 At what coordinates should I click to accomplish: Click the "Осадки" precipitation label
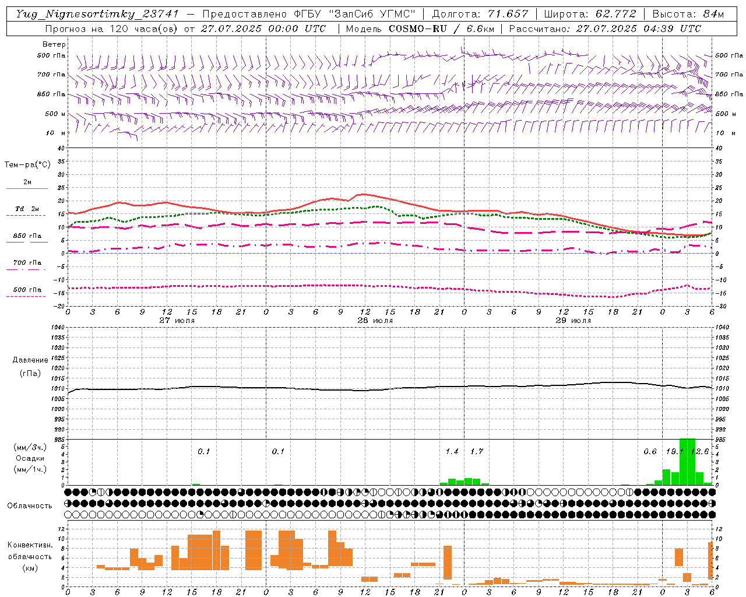click(30, 458)
